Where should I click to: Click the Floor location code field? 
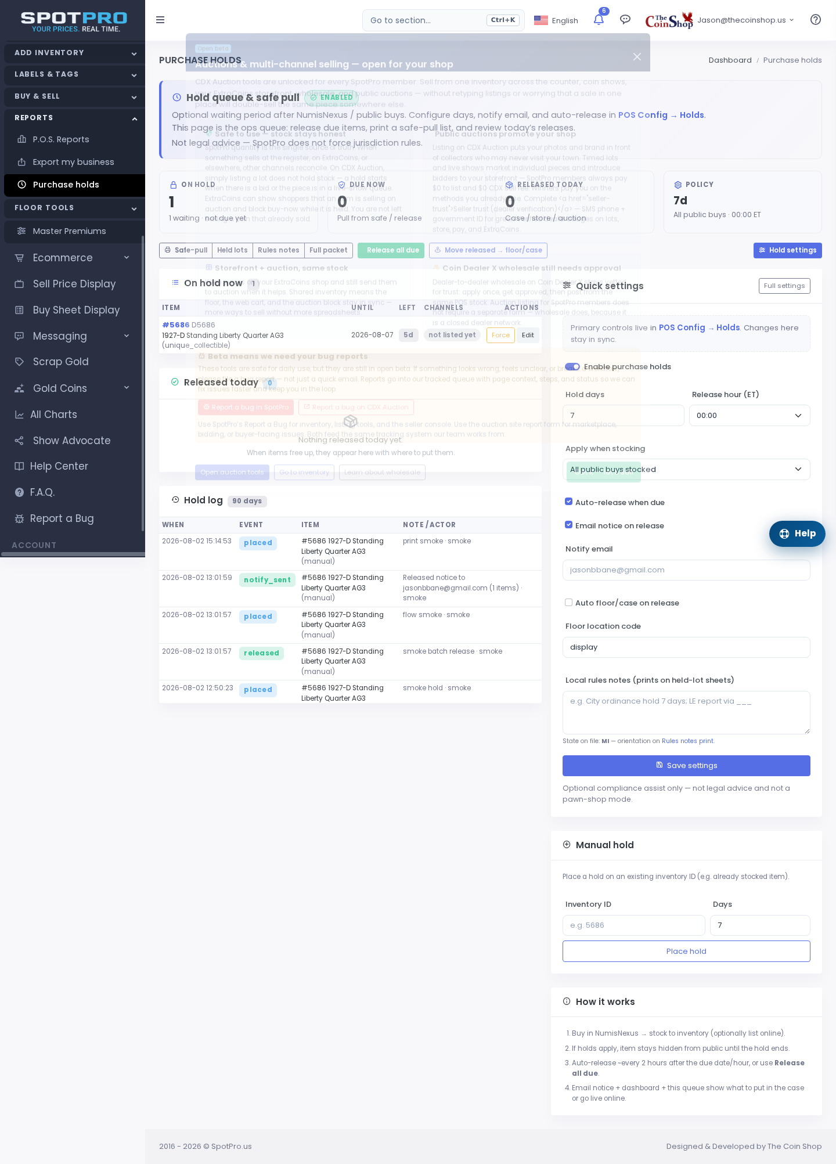point(686,647)
